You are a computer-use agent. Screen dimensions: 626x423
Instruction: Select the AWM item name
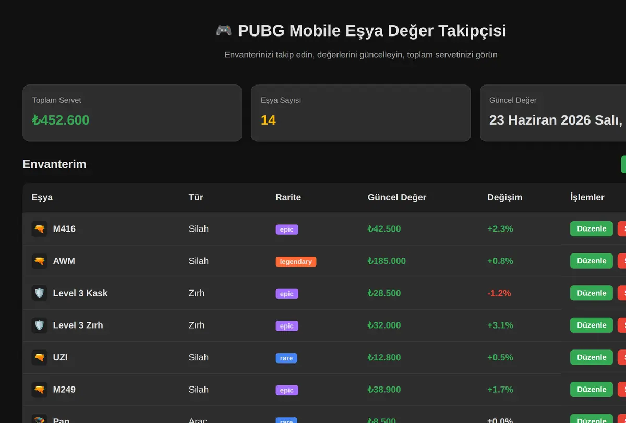click(64, 261)
